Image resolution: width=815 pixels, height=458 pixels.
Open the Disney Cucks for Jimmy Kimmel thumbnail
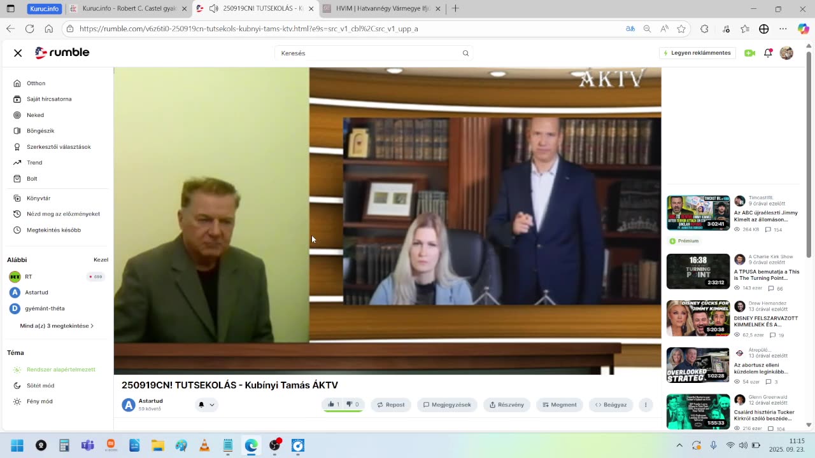[698, 318]
